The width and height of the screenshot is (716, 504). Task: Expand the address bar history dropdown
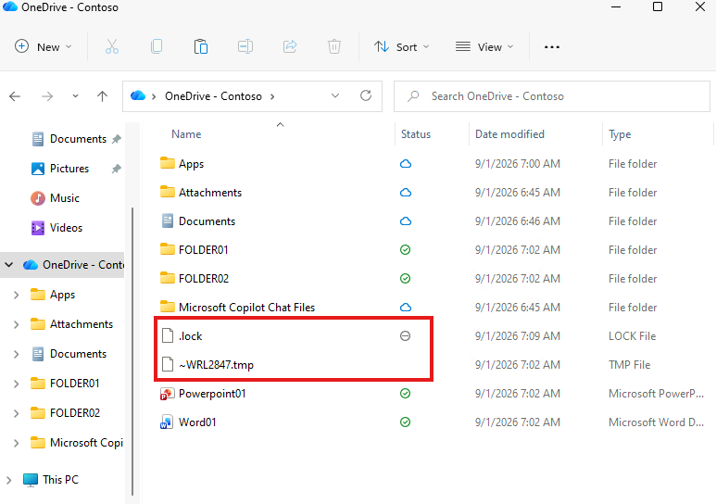[x=335, y=95]
